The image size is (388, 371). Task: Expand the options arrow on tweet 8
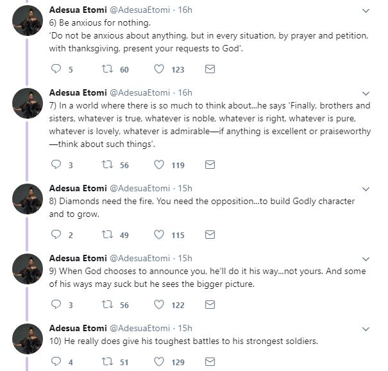pyautogui.click(x=366, y=189)
